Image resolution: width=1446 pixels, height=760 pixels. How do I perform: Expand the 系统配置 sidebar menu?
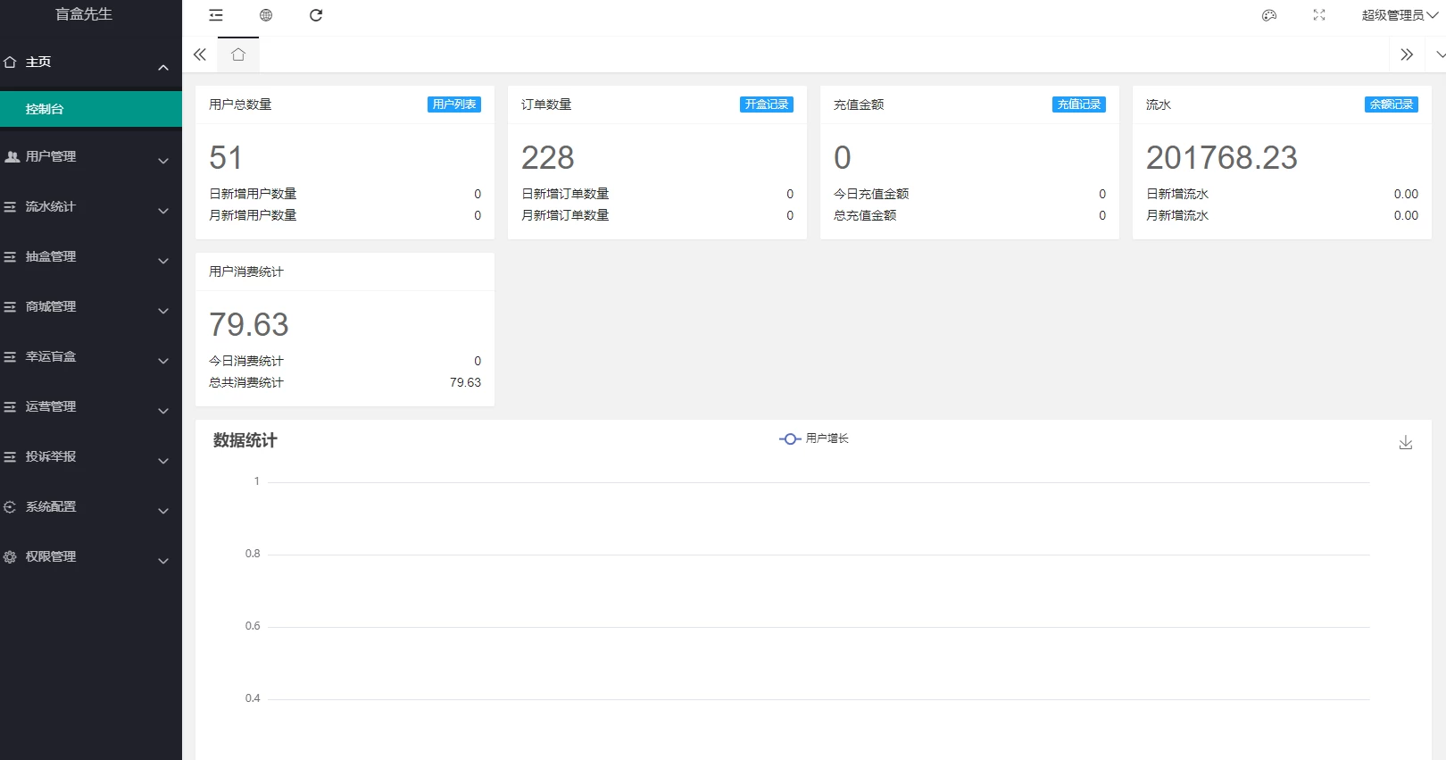89,507
